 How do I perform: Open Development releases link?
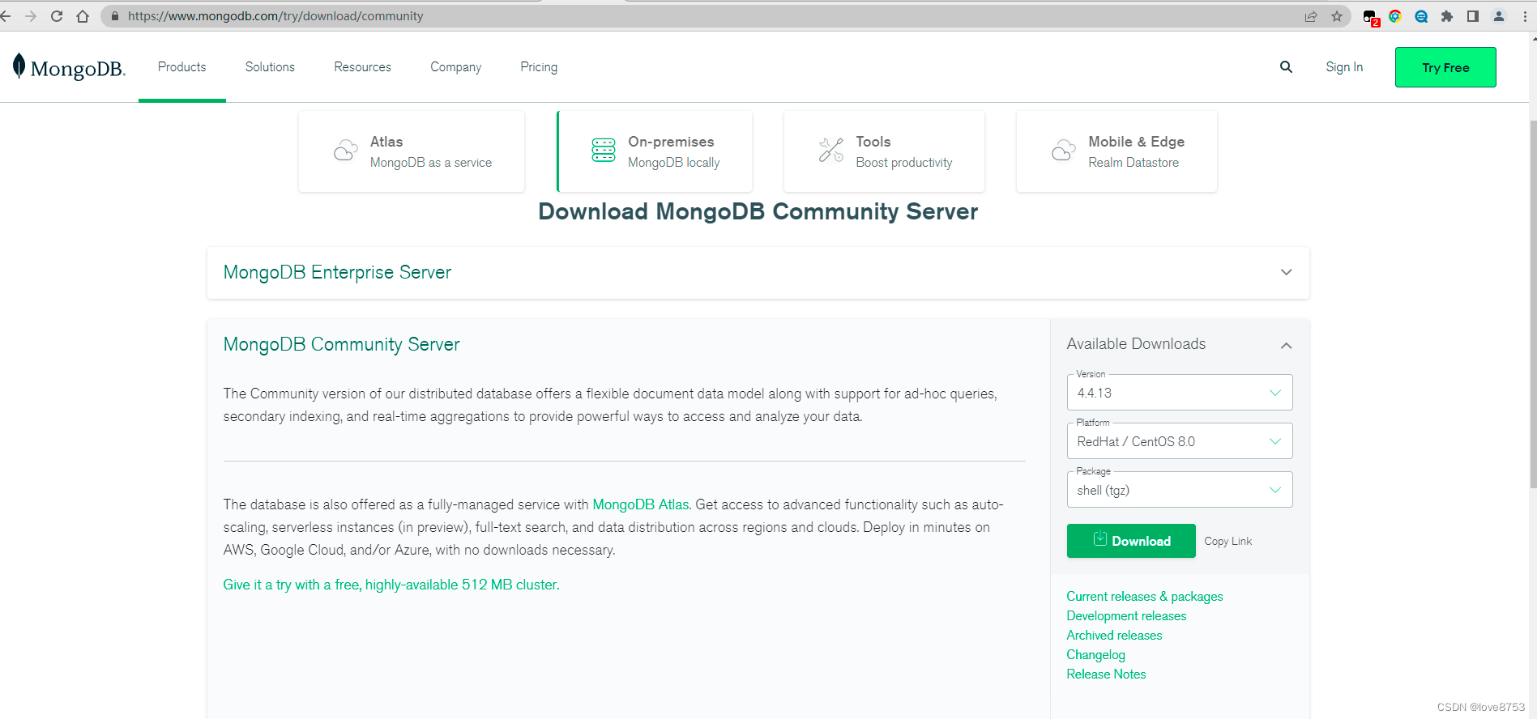coord(1126,616)
